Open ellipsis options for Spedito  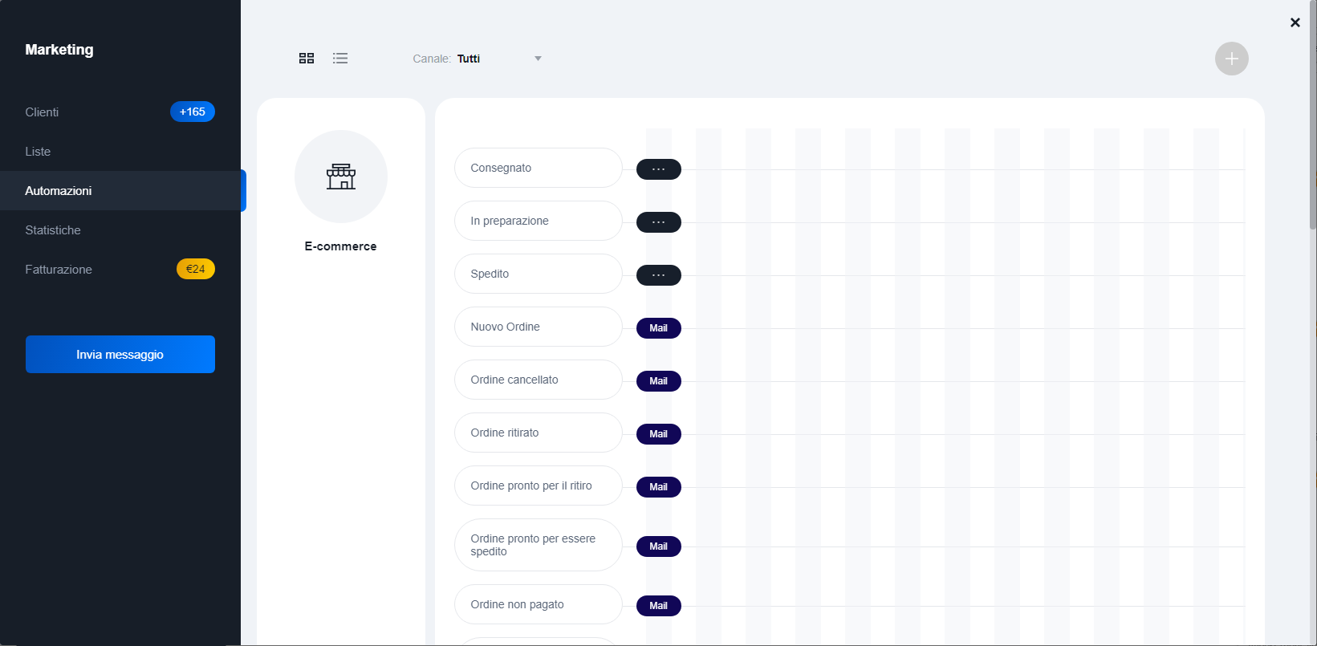click(658, 275)
